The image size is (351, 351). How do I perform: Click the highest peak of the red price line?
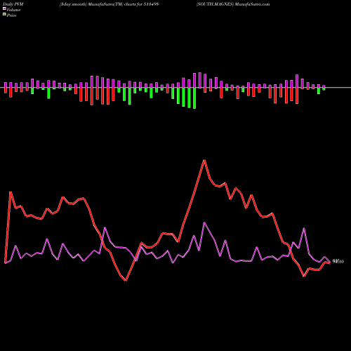tap(204, 160)
